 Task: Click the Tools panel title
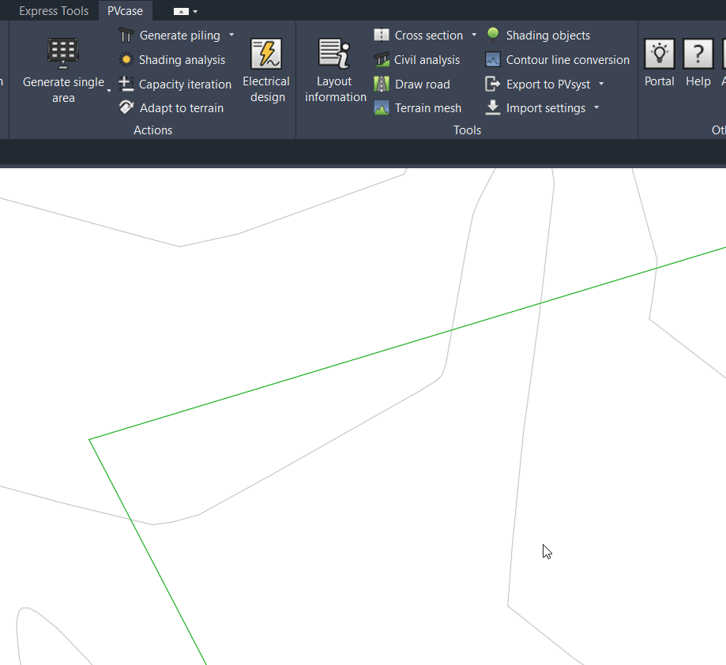[x=467, y=130]
